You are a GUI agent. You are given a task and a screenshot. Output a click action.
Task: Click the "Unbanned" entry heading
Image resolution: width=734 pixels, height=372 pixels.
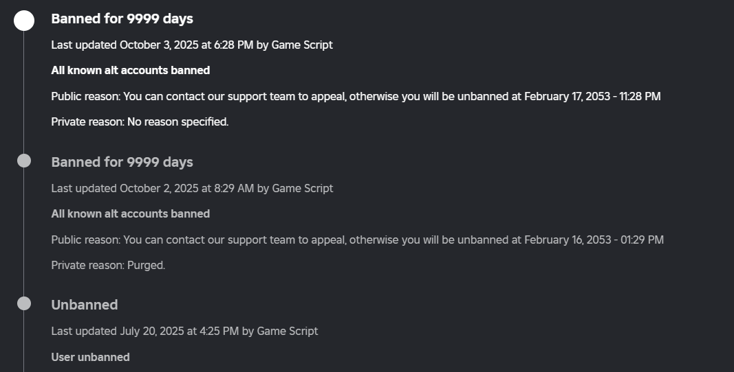pos(85,305)
